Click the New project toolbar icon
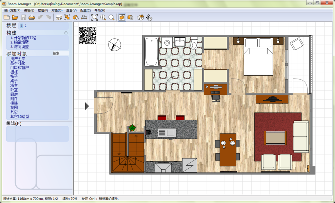Viewport: 335px width, 203px height. pyautogui.click(x=7, y=17)
